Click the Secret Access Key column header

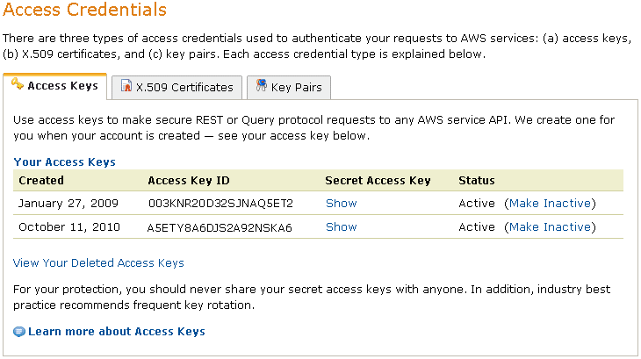point(378,181)
